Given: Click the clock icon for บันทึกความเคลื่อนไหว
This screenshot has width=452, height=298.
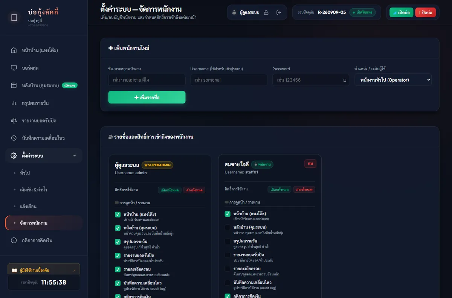Looking at the screenshot, I should tap(14, 138).
